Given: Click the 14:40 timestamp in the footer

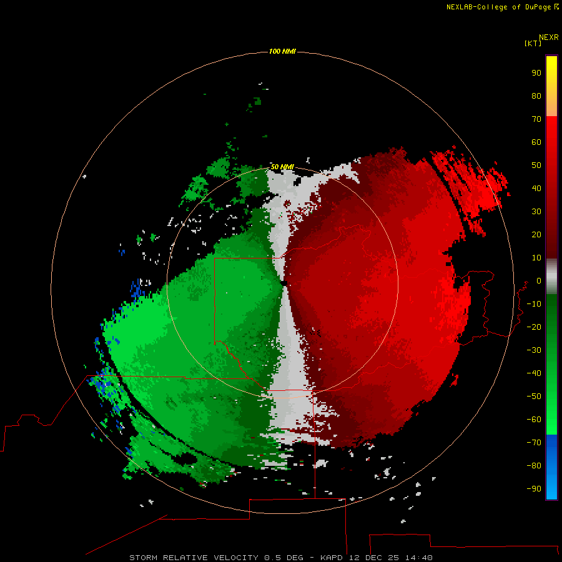Looking at the screenshot, I should point(419,558).
